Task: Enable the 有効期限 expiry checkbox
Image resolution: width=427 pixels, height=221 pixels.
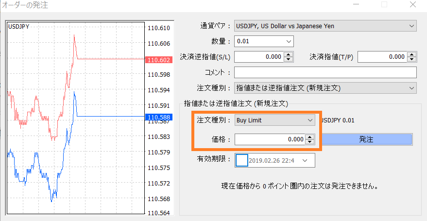Action: point(241,160)
